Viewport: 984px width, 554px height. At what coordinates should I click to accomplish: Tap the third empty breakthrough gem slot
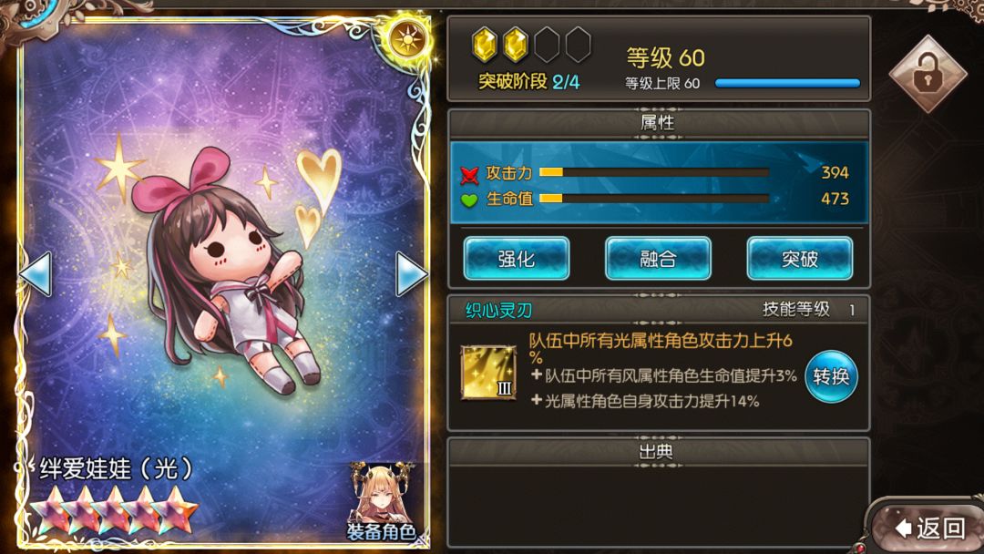point(548,46)
